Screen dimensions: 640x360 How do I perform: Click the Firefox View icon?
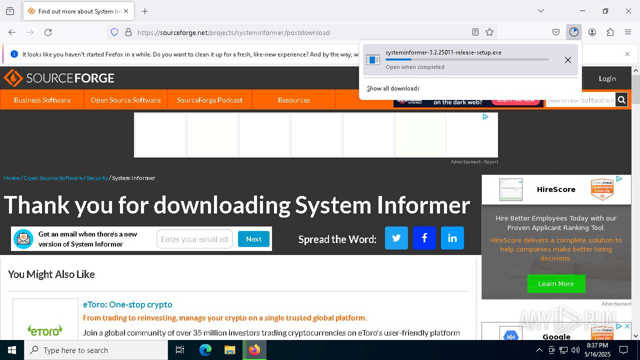[x=10, y=11]
